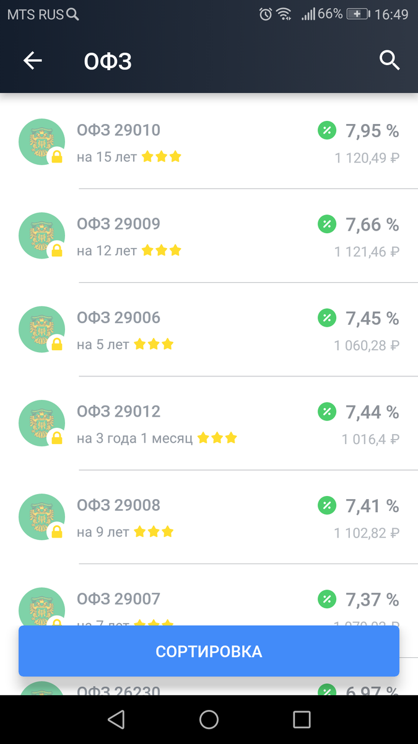Tap the back arrow in the header
The image size is (418, 744).
click(32, 60)
